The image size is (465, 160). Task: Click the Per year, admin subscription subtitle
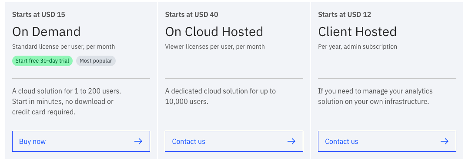pos(358,47)
